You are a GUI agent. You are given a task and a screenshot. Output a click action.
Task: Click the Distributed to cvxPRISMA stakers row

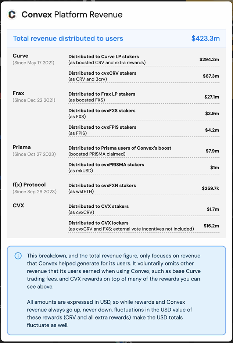[144, 168]
